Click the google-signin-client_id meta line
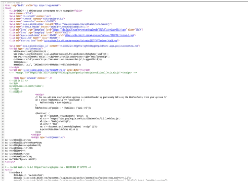Viewport: 248px width, 183px height. [75, 46]
